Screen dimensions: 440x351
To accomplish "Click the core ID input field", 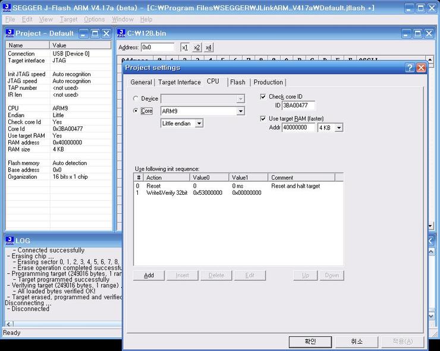I will (298, 105).
